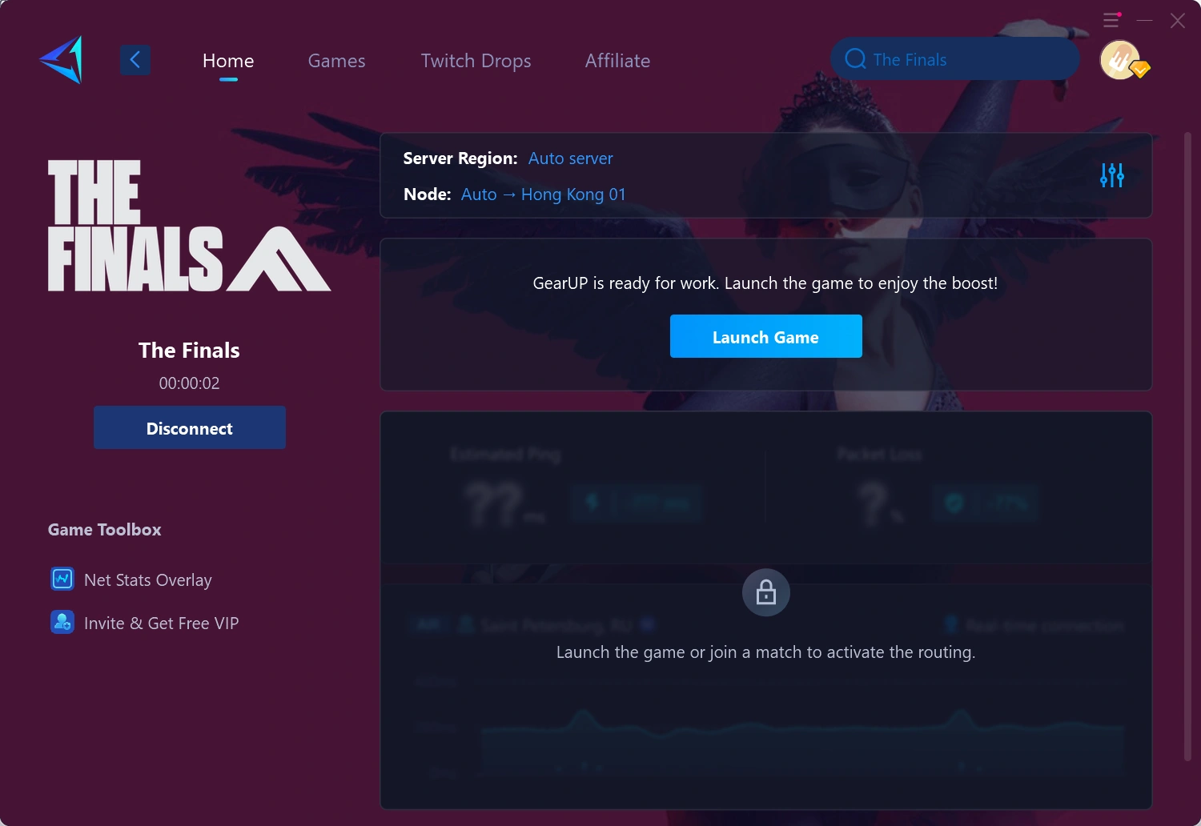1201x826 pixels.
Task: Click The Finals game logo image
Action: (189, 226)
